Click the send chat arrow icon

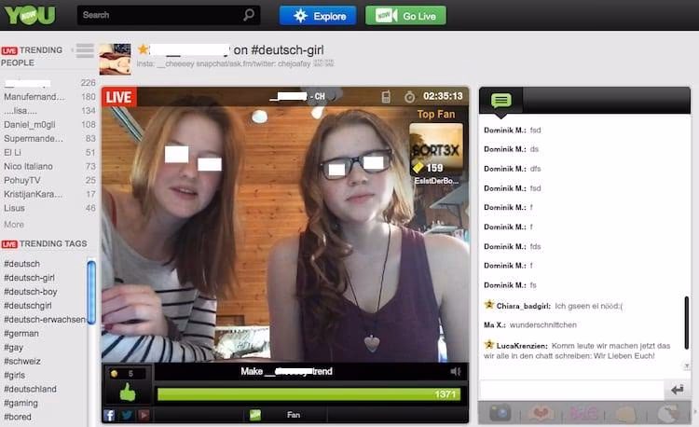click(x=677, y=390)
